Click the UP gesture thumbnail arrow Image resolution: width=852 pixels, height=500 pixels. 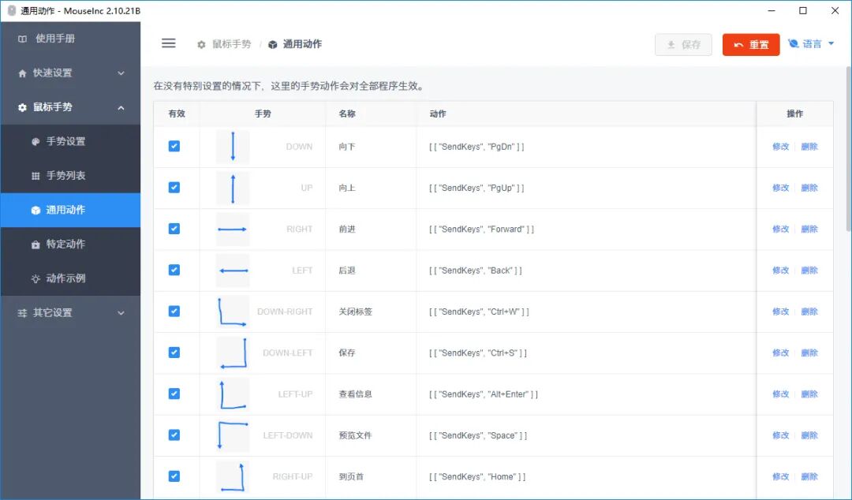(x=233, y=188)
